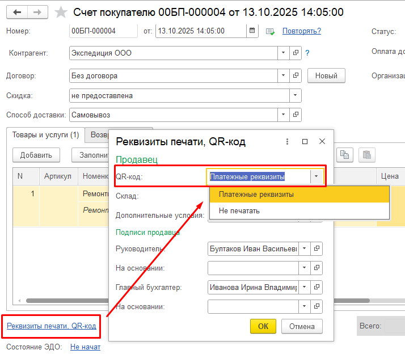
Task: Open the last На основании record icon
Action: [317, 306]
